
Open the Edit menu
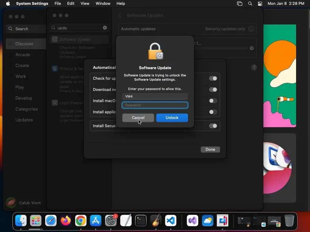pyautogui.click(x=71, y=4)
